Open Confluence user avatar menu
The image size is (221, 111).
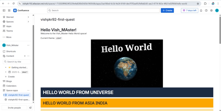tap(217, 10)
